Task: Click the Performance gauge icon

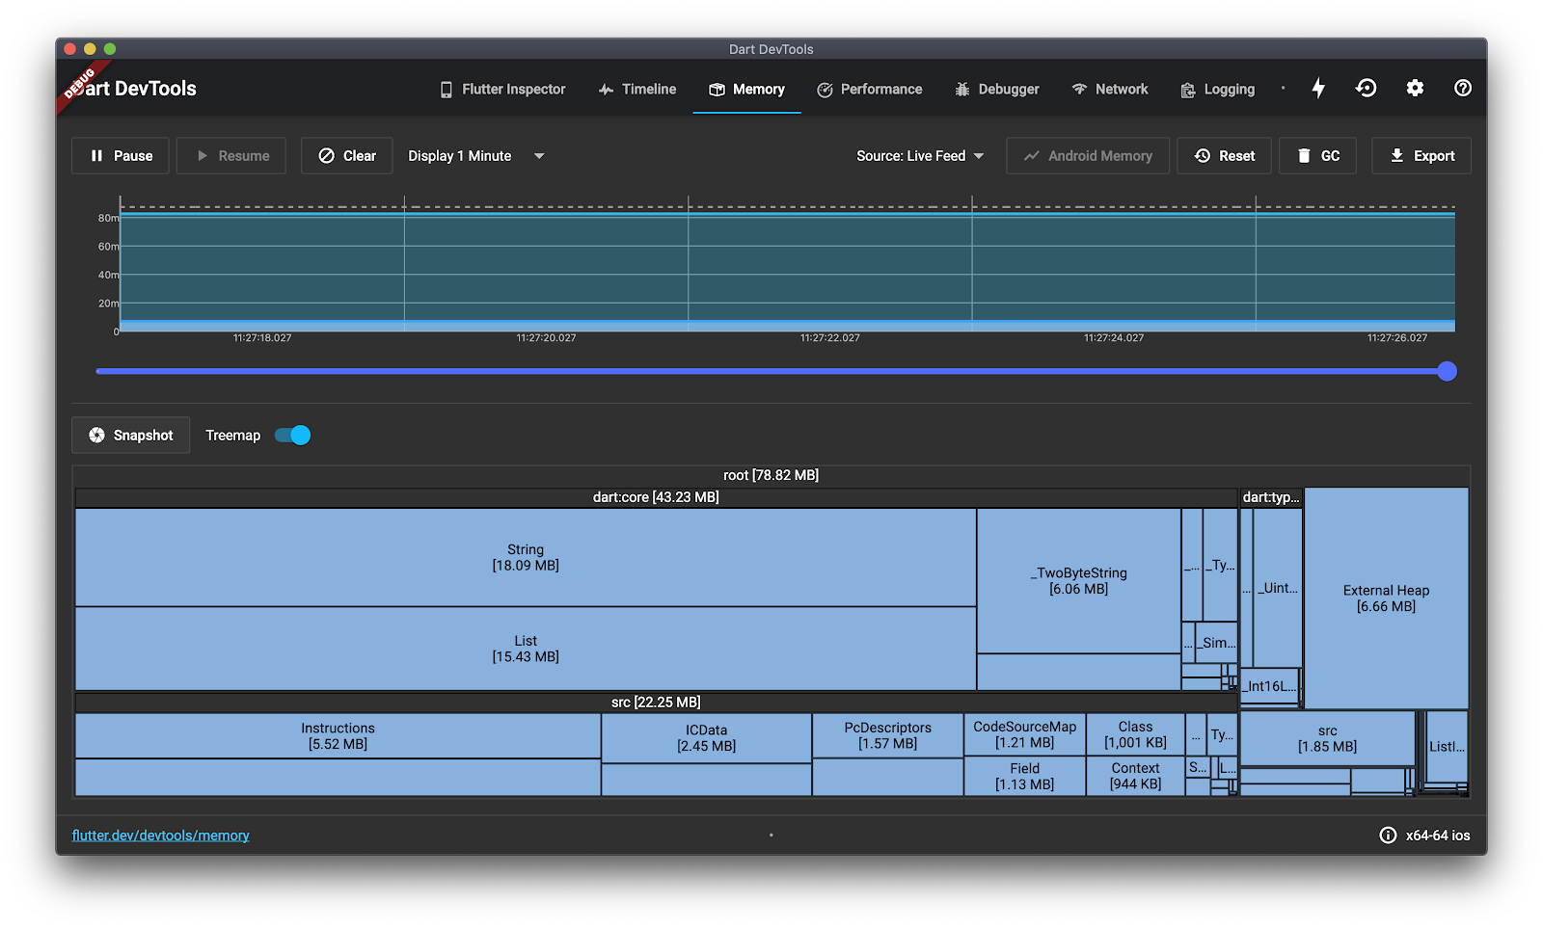Action: click(825, 90)
